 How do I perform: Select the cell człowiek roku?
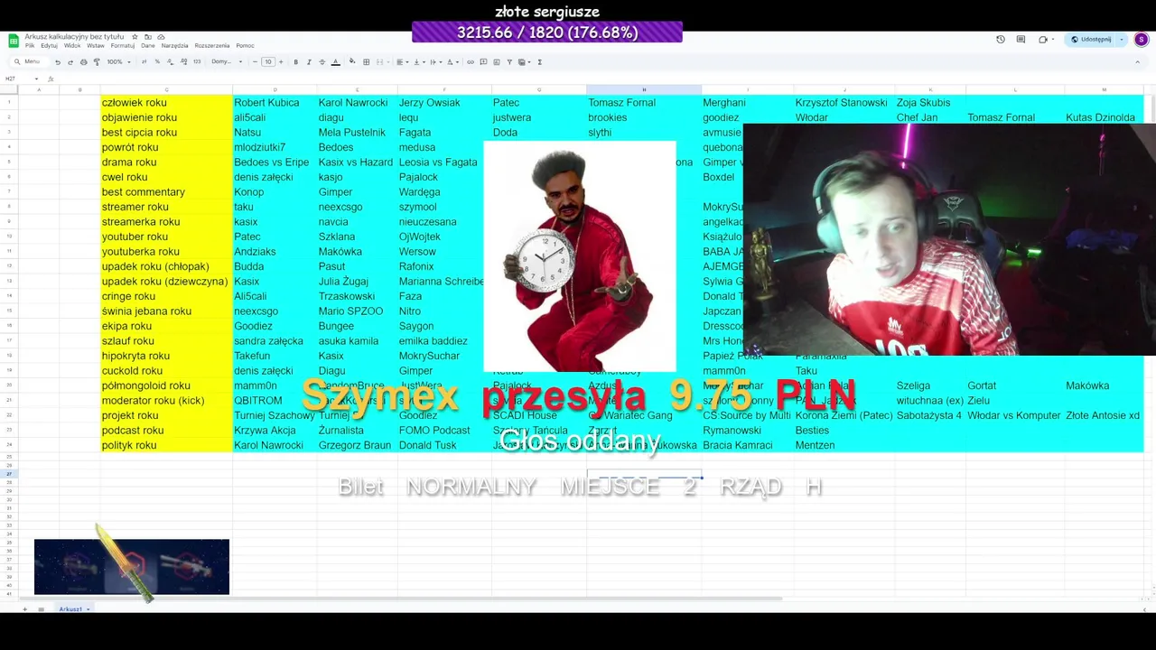166,103
